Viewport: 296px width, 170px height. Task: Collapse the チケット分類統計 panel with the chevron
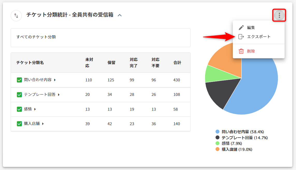pyautogui.click(x=120, y=16)
